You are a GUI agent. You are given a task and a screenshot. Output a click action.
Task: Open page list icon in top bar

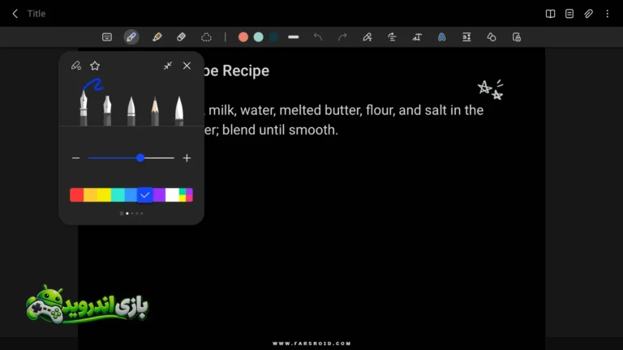point(569,14)
